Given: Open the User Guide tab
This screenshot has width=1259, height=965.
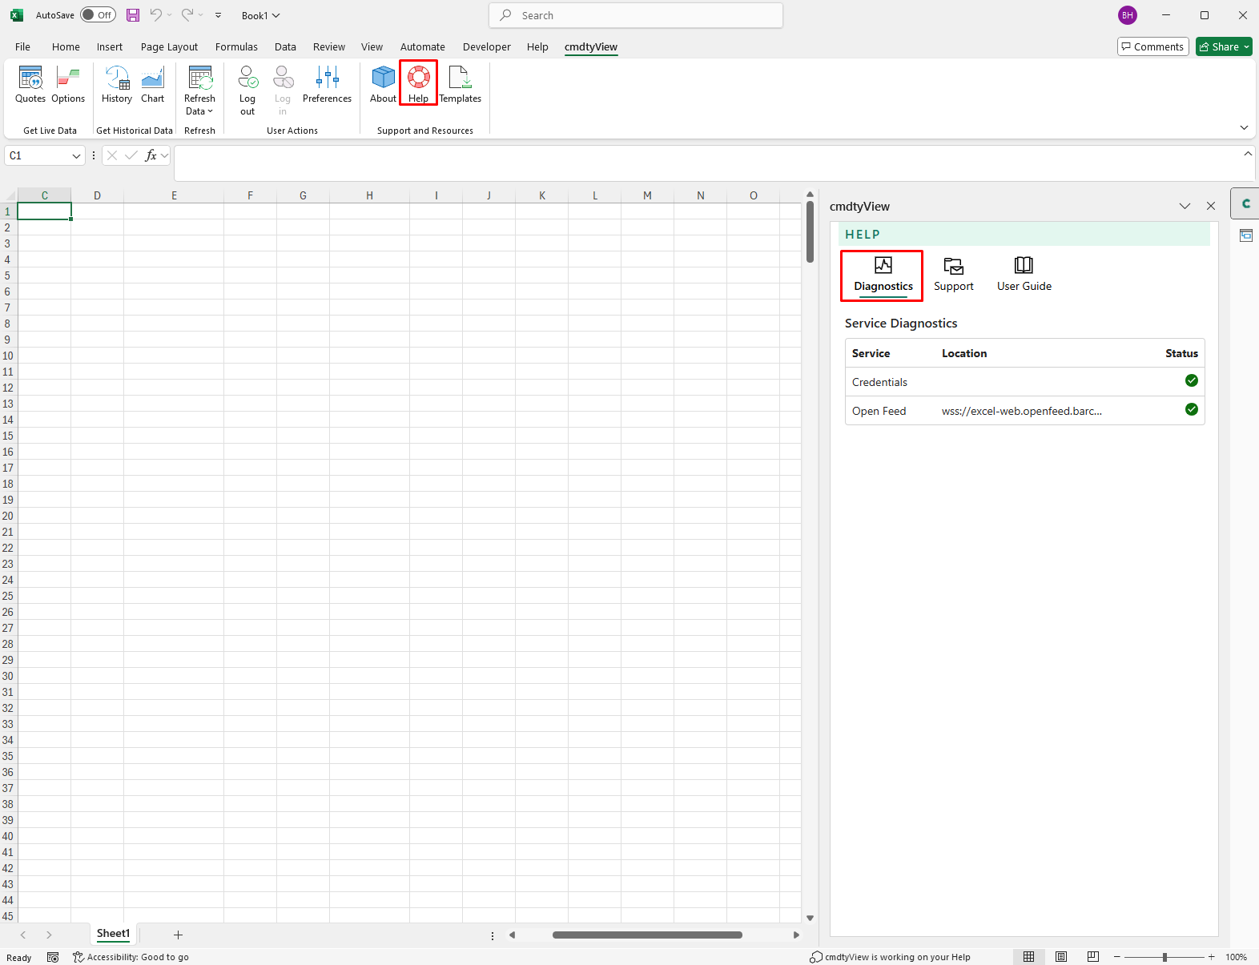Looking at the screenshot, I should 1024,275.
